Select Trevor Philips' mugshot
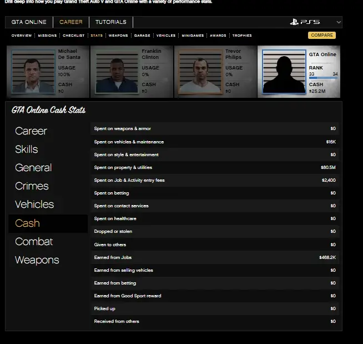Viewport: 363px width, 344px height. (x=194, y=72)
